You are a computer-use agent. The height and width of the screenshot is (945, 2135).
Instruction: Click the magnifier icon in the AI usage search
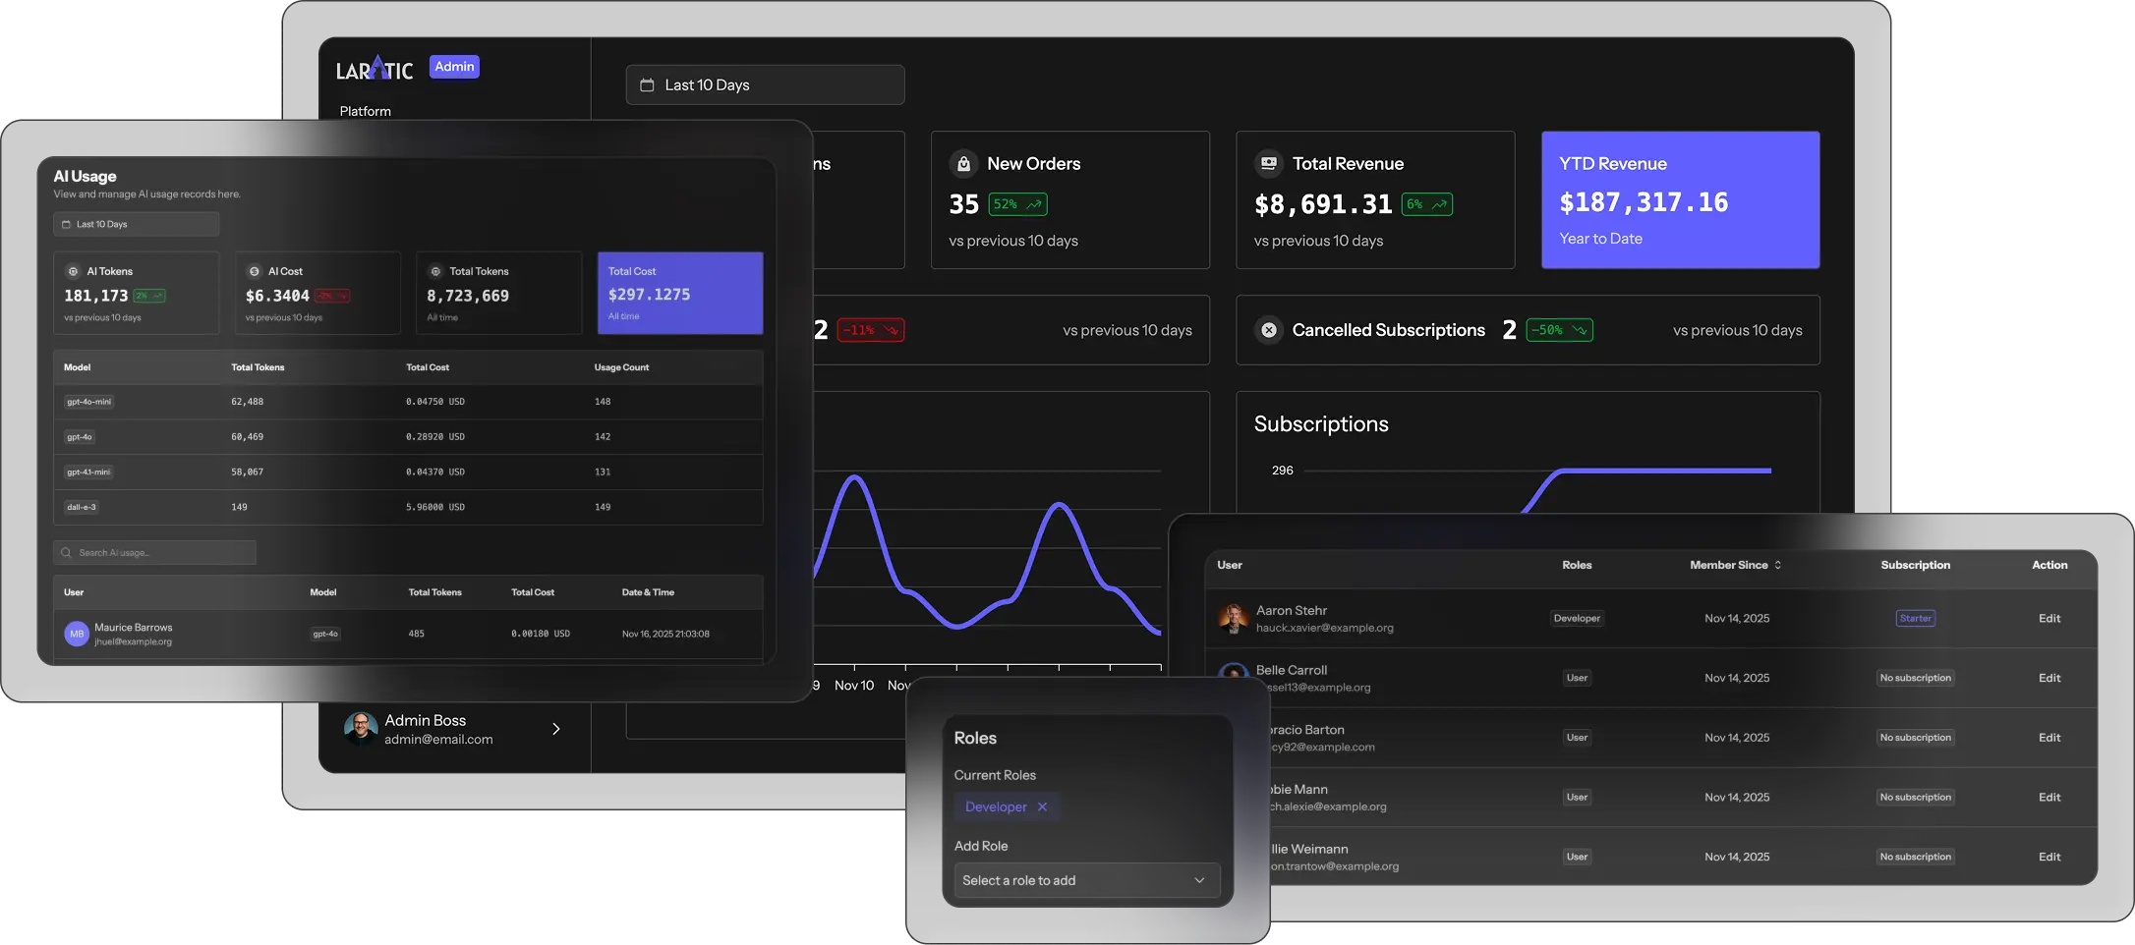pyautogui.click(x=67, y=552)
